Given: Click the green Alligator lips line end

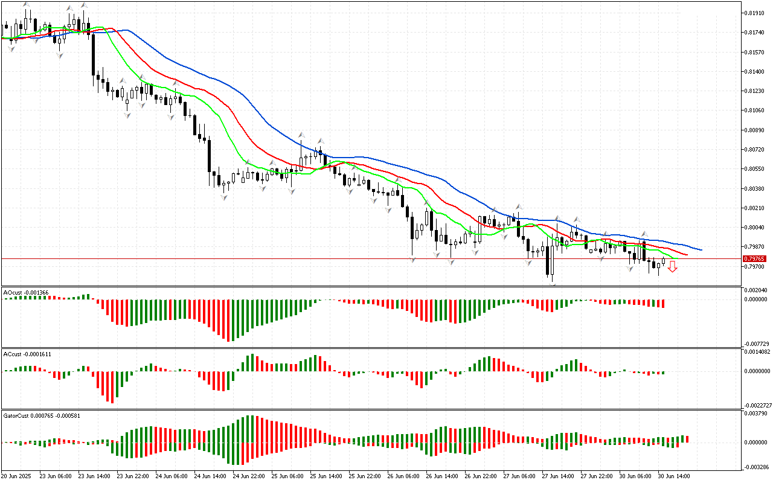Looking at the screenshot, I should point(676,258).
